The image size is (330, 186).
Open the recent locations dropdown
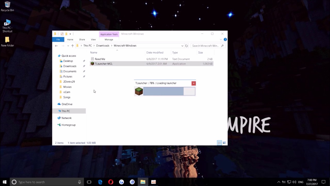pos(68,46)
